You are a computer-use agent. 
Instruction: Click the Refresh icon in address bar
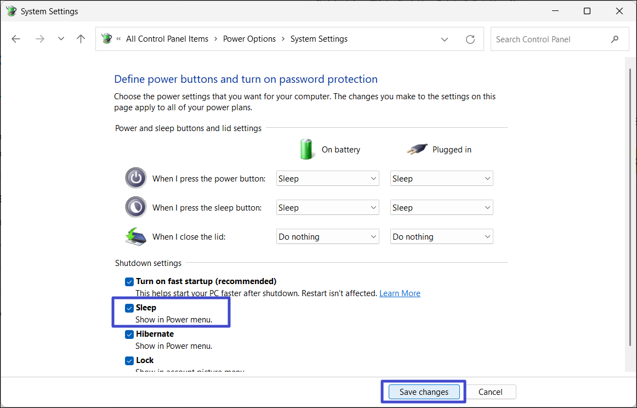(470, 39)
